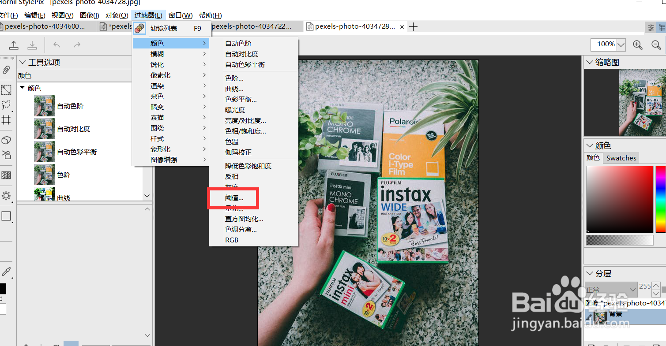This screenshot has width=666, height=346.
Task: Click the download/import arrow icon
Action: 32,45
